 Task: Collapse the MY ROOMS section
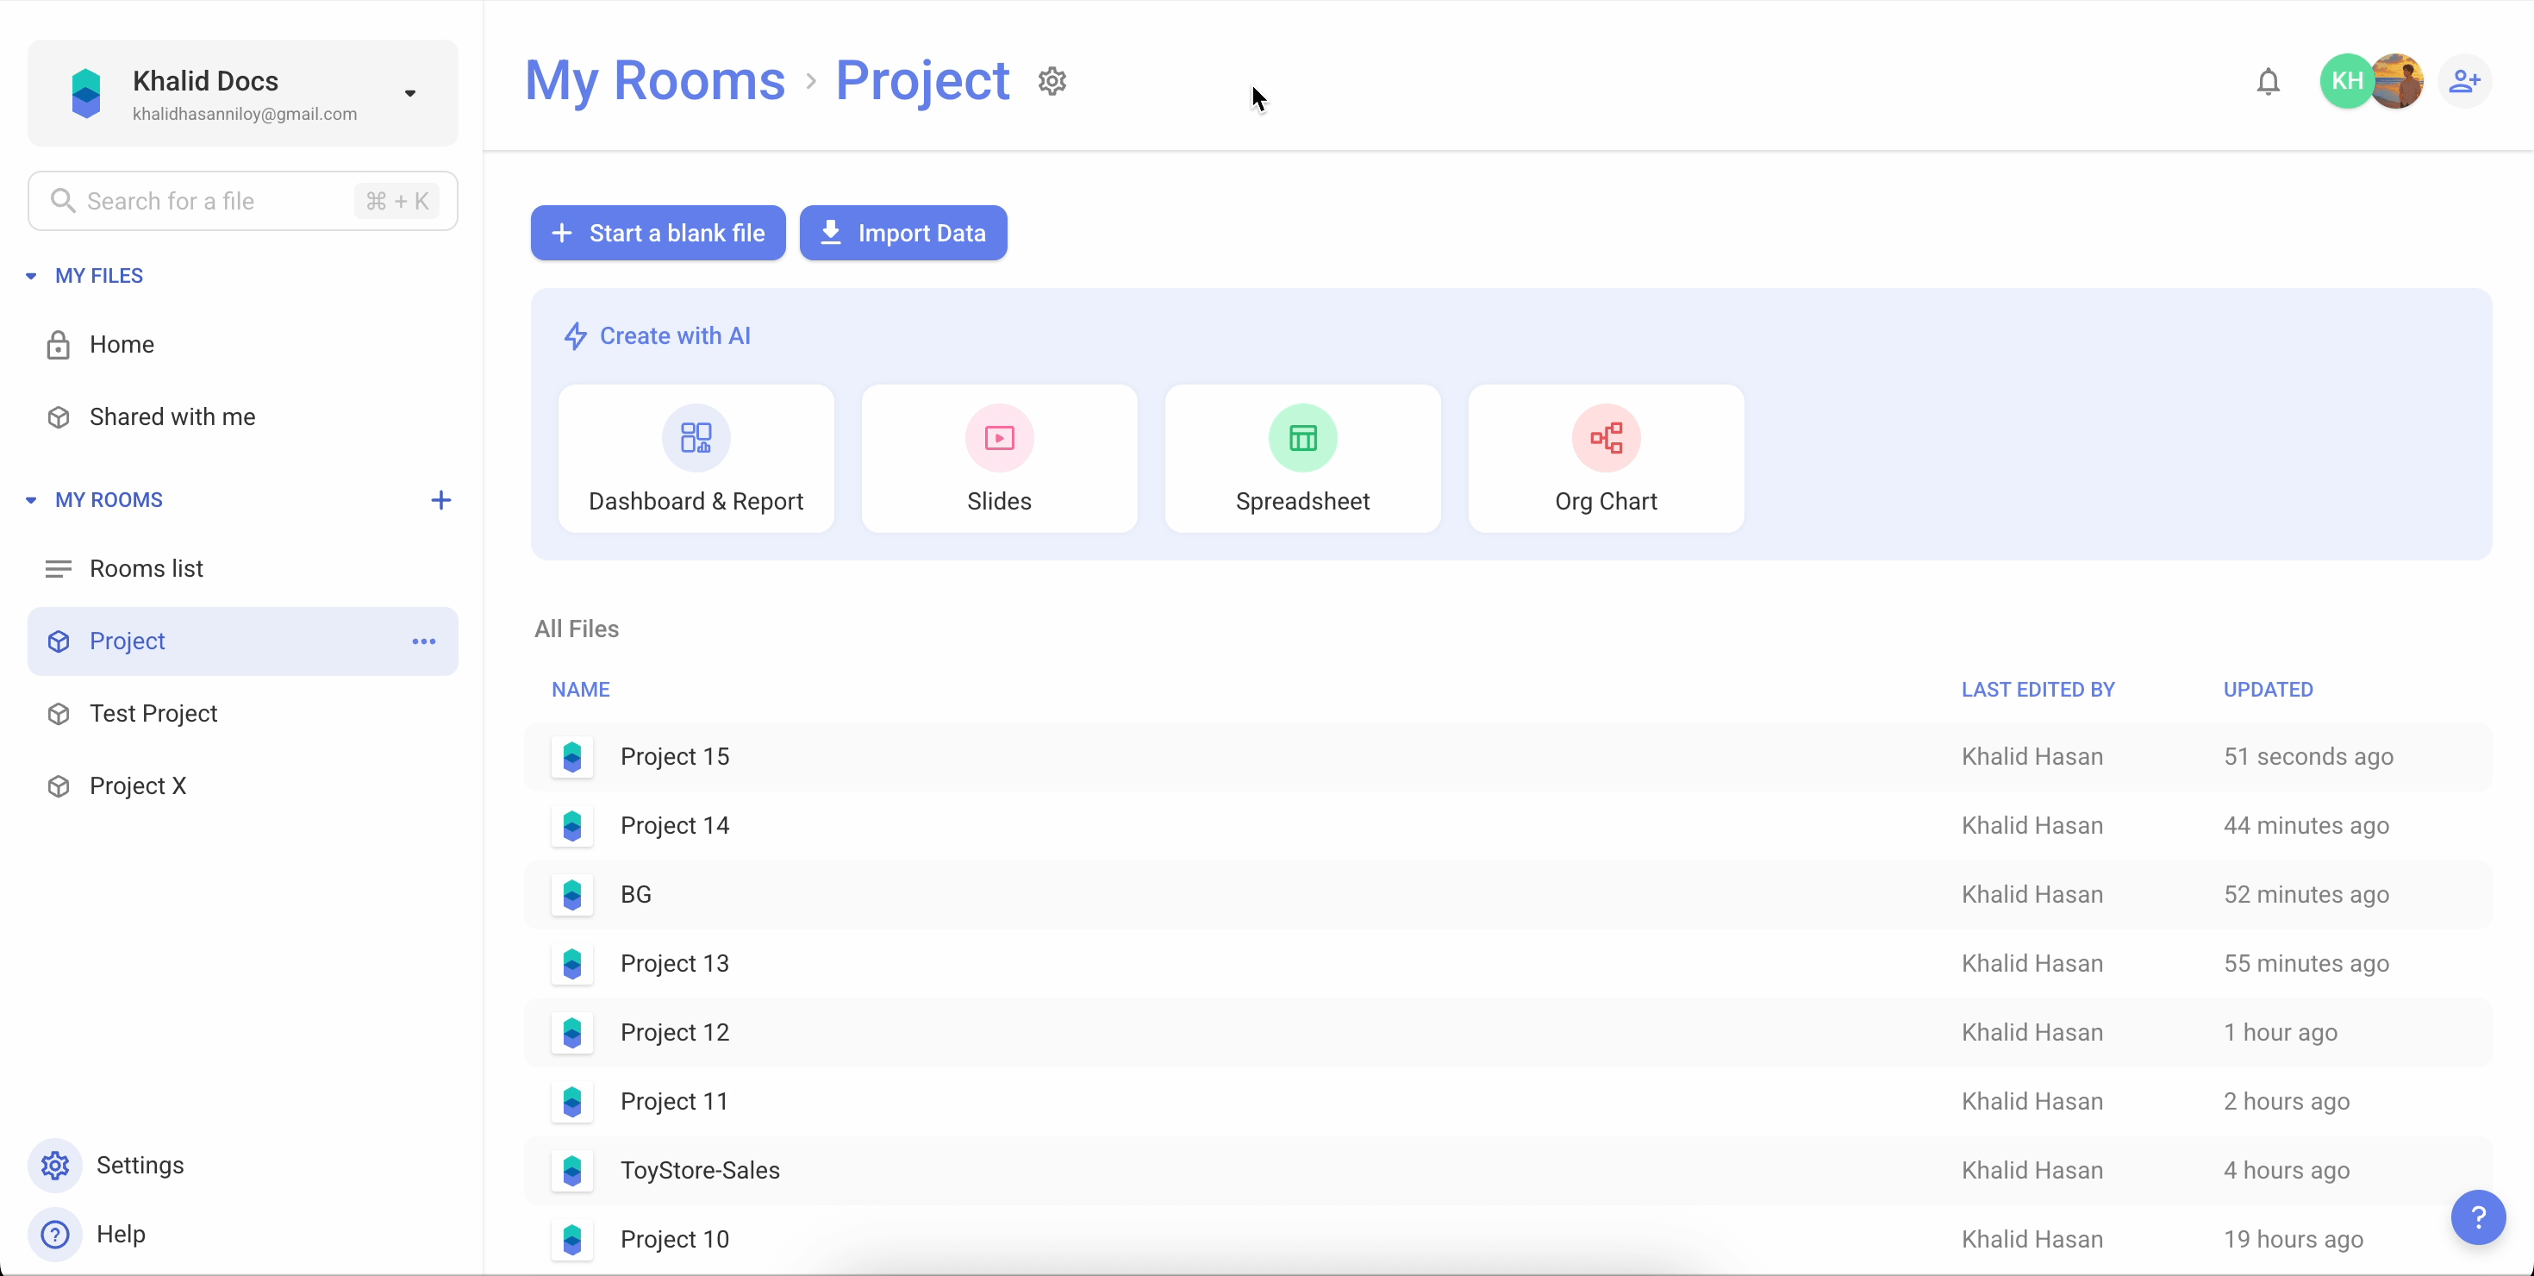30,500
